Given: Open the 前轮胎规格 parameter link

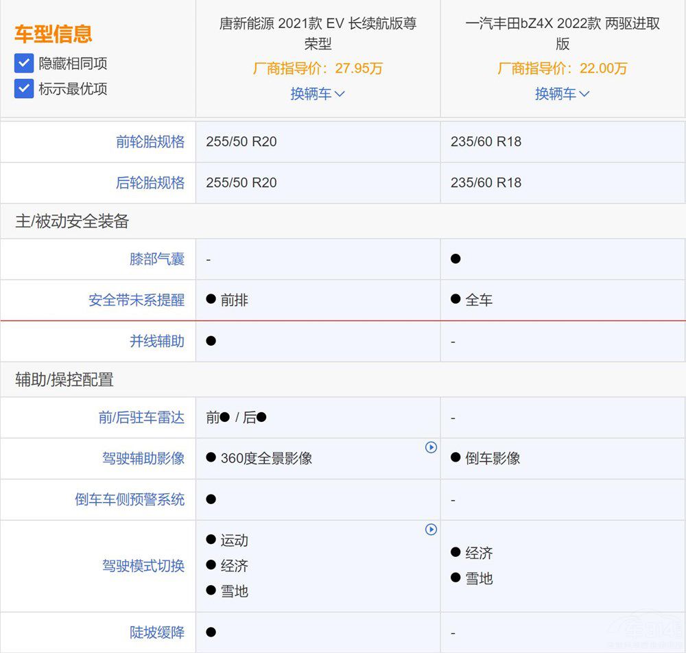Looking at the screenshot, I should [x=150, y=141].
